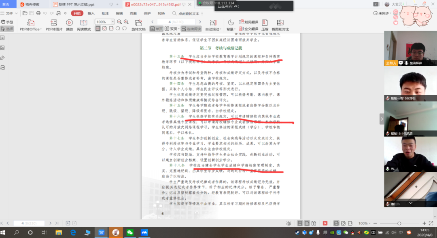Enable 连续阅读 continuous reading
The height and width of the screenshot is (238, 437).
(191, 29)
